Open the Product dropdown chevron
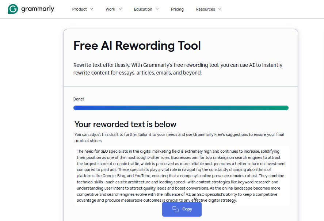 92,9
